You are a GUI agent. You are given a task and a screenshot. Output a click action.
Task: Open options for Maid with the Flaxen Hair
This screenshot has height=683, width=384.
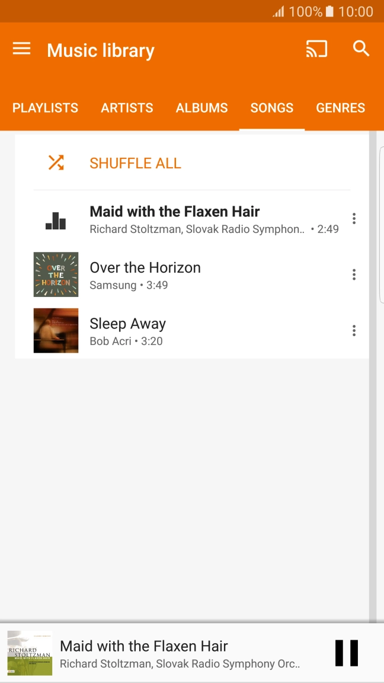[x=354, y=219]
